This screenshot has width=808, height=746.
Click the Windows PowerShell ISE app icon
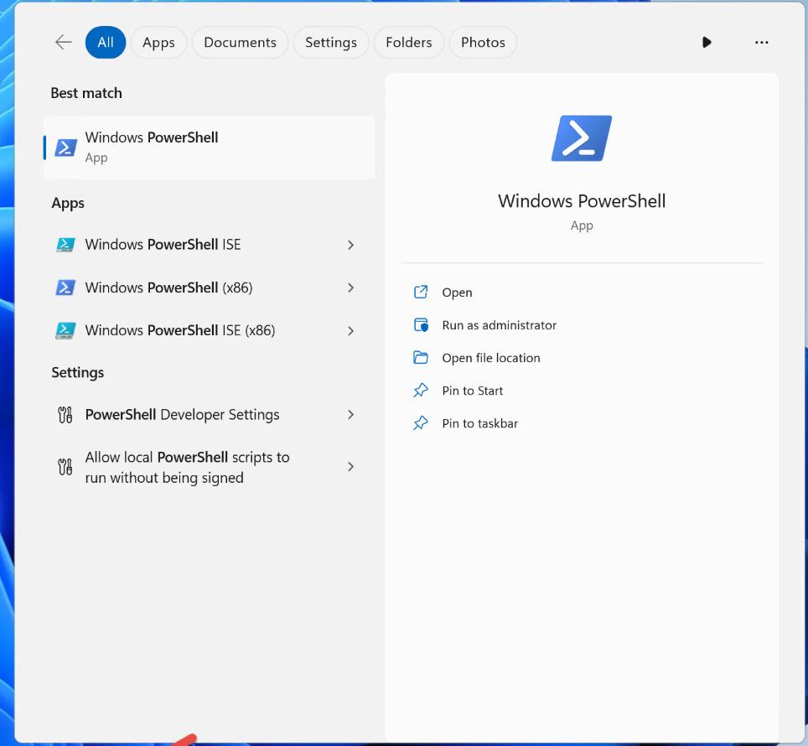[x=65, y=245]
